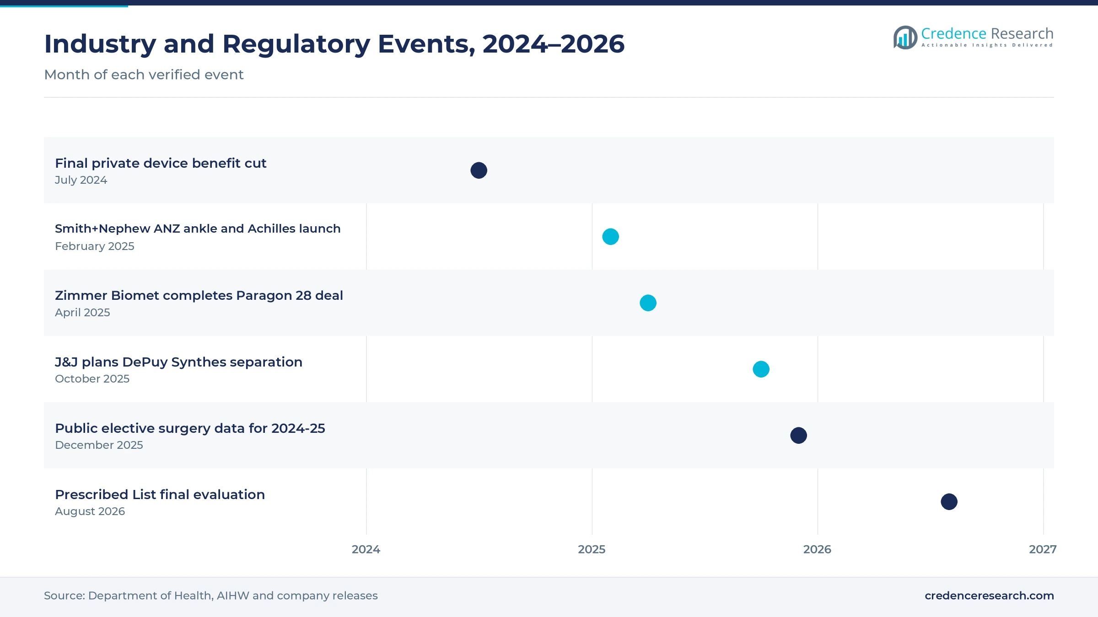Click the July 2024 timeline dot
The width and height of the screenshot is (1098, 617).
coord(479,170)
